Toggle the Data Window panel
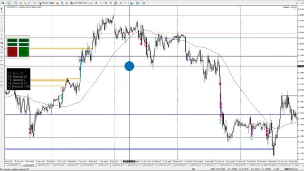Image resolution: width=304 pixels, height=171 pixels. point(20,3)
